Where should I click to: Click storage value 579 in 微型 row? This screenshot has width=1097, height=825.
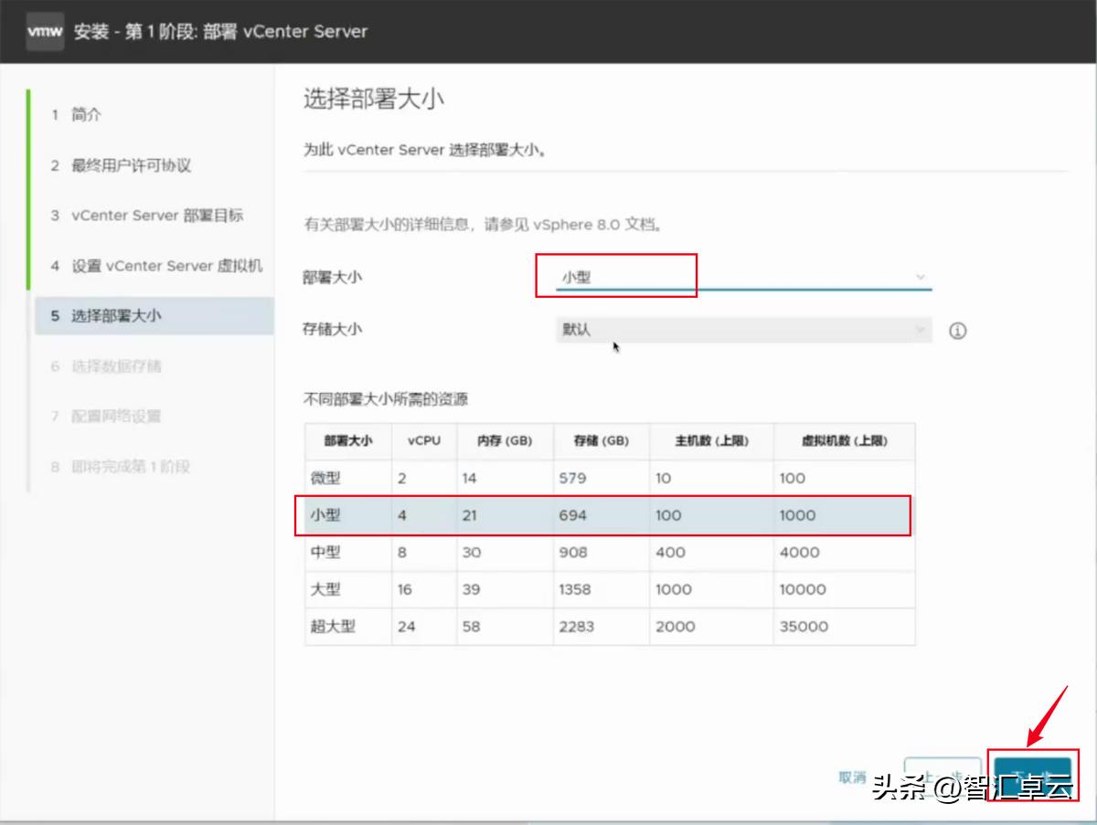point(572,478)
